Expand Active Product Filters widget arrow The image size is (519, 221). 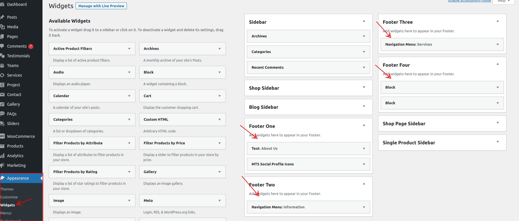(x=129, y=49)
